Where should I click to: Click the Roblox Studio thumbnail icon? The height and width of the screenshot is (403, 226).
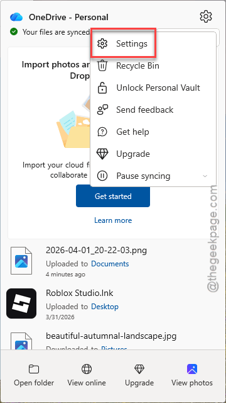coord(21,304)
